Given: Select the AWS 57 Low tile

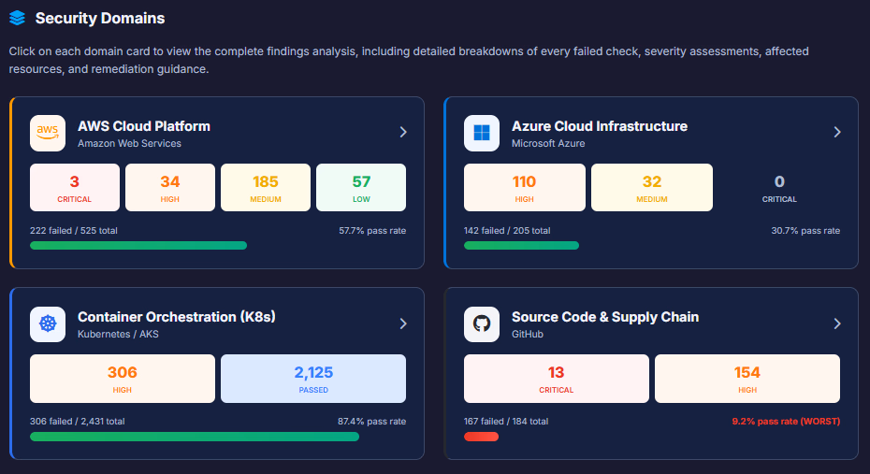Looking at the screenshot, I should point(361,187).
